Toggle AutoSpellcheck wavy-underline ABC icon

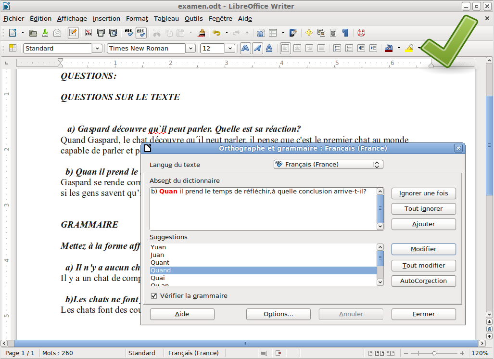pyautogui.click(x=141, y=33)
